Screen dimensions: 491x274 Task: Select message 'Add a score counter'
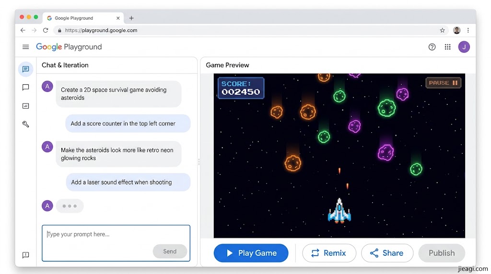(x=128, y=124)
